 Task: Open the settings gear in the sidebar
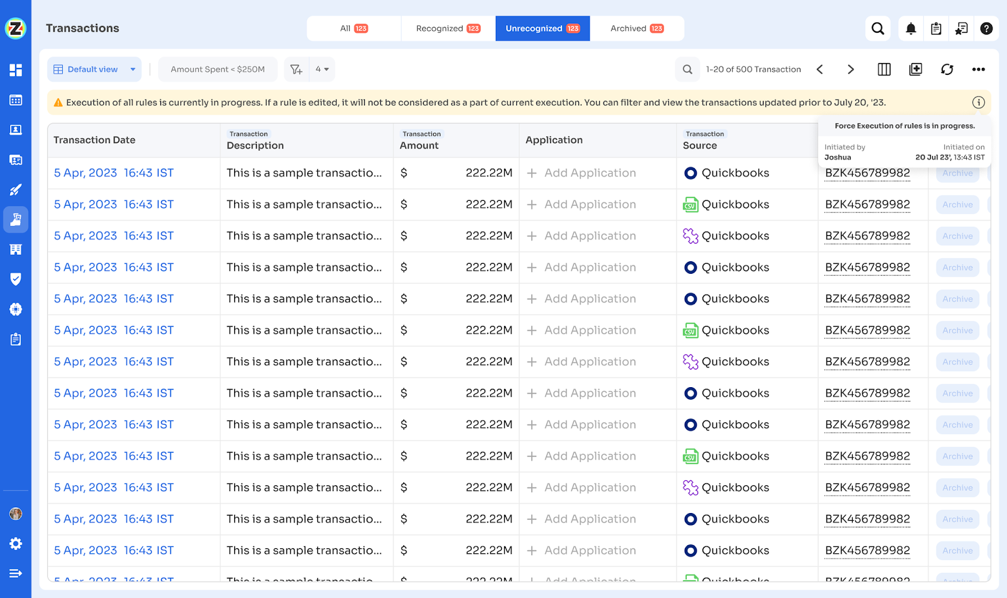[16, 543]
